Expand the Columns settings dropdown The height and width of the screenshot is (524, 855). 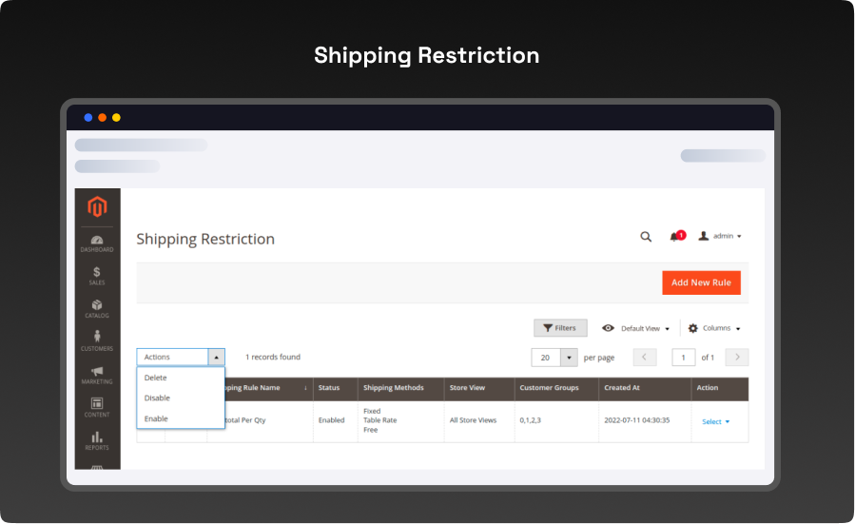pyautogui.click(x=714, y=328)
